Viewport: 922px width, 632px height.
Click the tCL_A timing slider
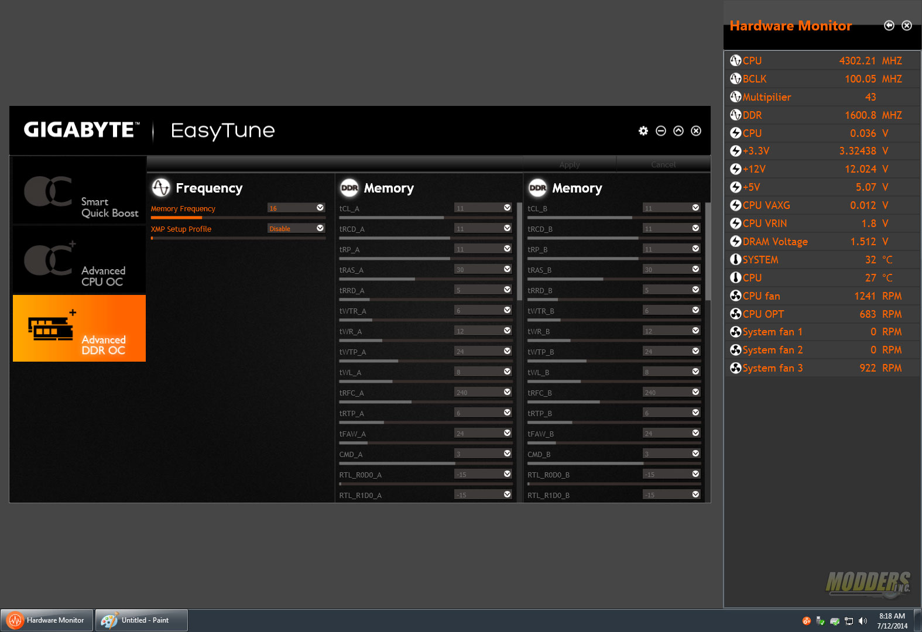[x=426, y=218]
